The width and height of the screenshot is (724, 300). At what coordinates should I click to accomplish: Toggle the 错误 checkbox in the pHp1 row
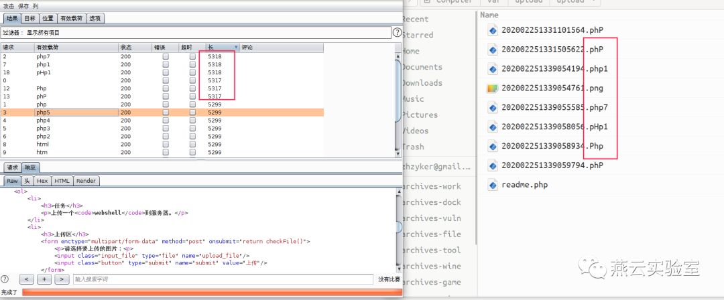coord(166,72)
